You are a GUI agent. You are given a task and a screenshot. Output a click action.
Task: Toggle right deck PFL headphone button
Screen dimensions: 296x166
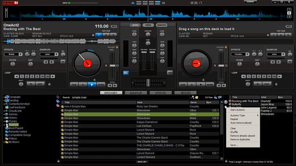170,73
